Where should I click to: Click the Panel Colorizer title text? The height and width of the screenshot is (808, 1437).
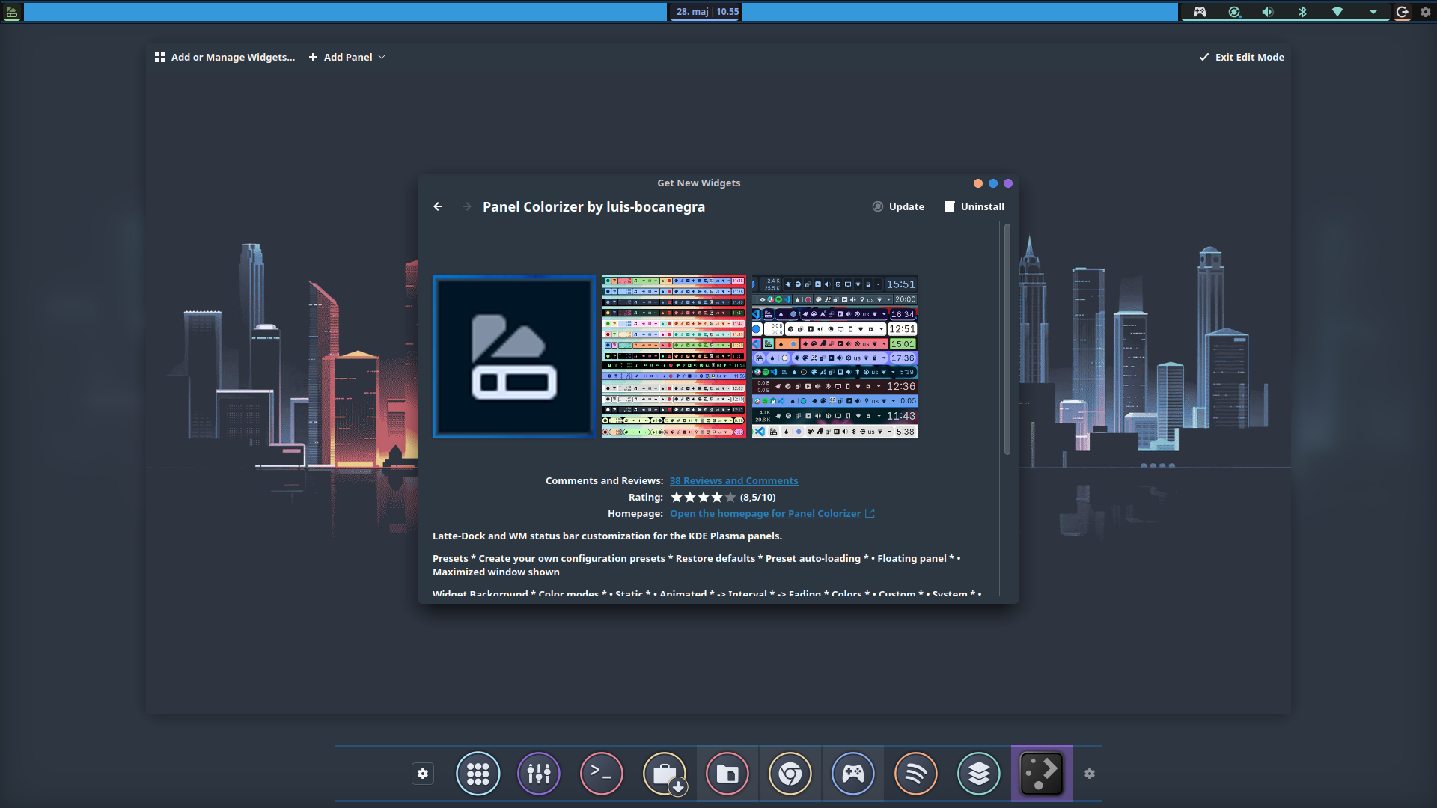point(594,206)
